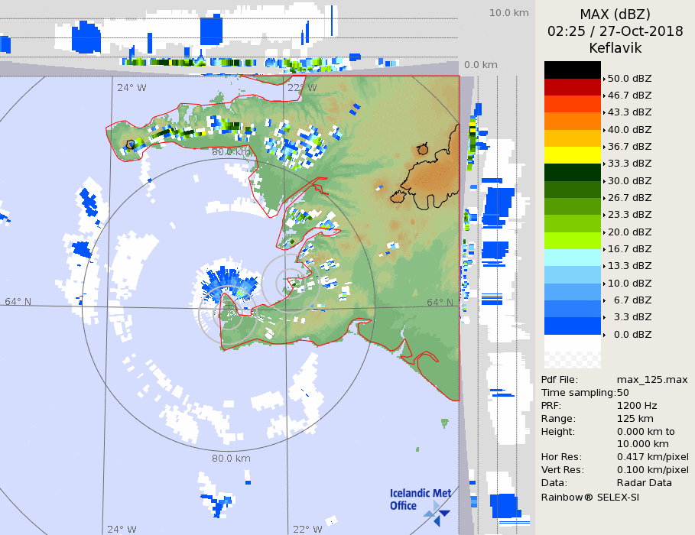Click the 10.0 km height label
695x535 pixels.
tap(509, 13)
